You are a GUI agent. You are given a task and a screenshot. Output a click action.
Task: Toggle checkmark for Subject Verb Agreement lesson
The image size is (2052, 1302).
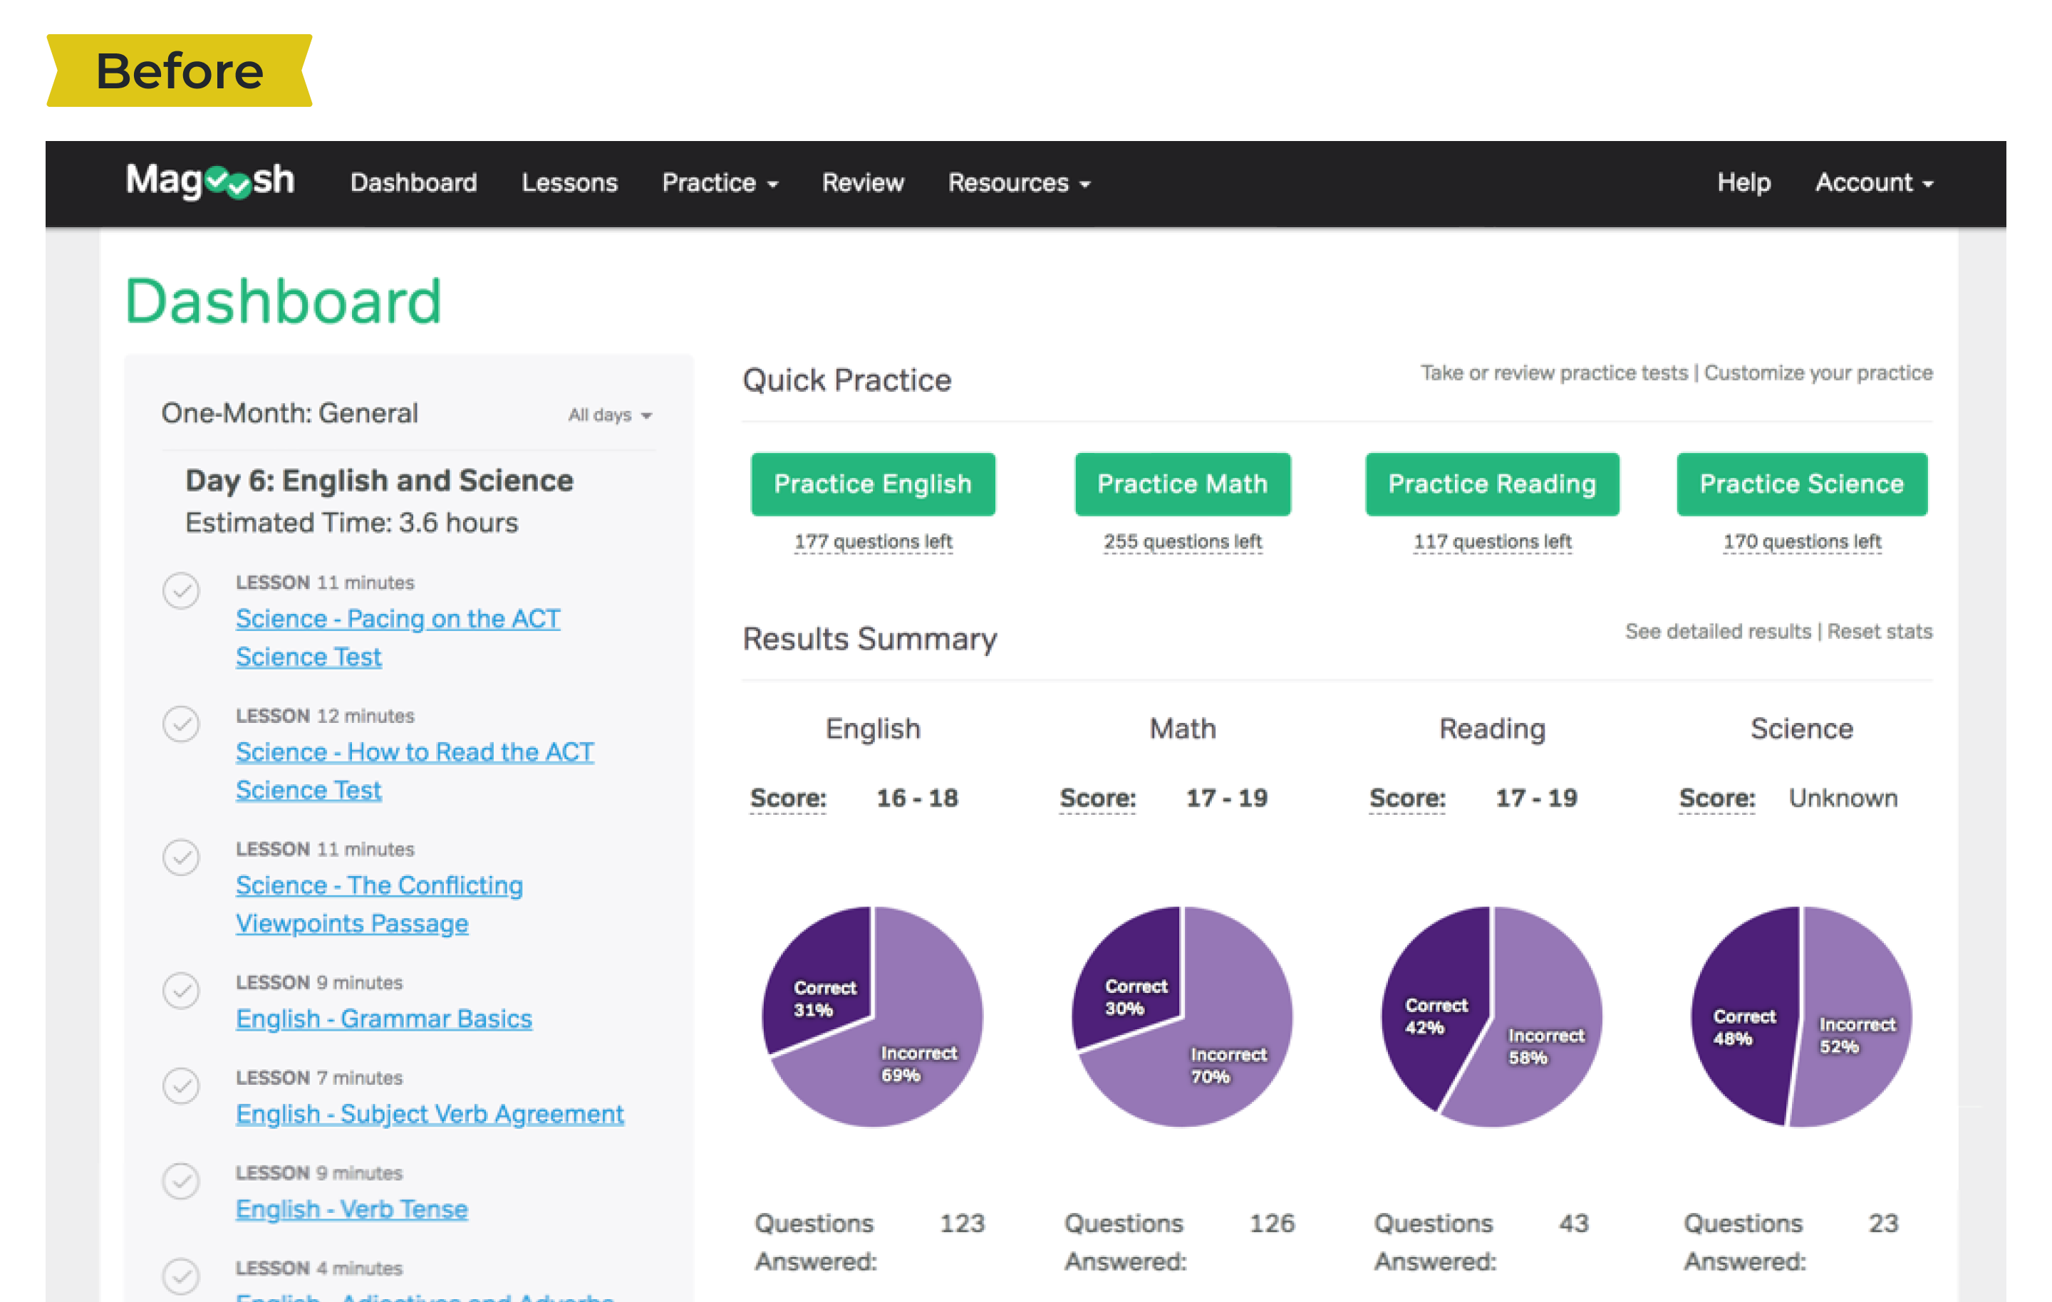[181, 1085]
